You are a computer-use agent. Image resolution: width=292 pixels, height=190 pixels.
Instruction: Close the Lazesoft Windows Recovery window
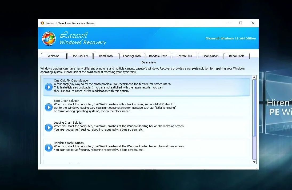(x=253, y=23)
